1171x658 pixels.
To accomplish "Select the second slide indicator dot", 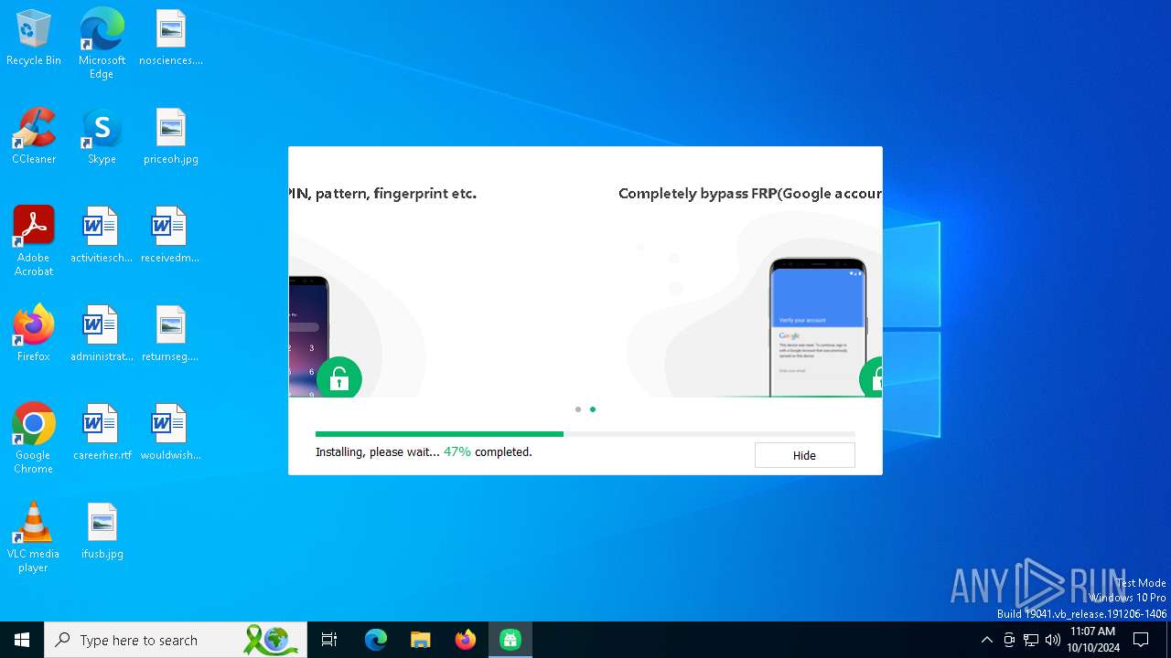I will click(593, 409).
